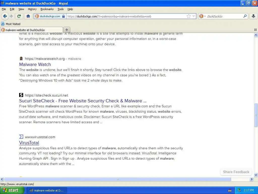Screen dimensions: 258x194
Task: Open the Malware Watch result link
Action: coord(35,64)
